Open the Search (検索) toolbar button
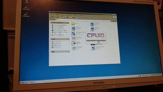This screenshot has height=92, width=163. pyautogui.click(x=66, y=17)
